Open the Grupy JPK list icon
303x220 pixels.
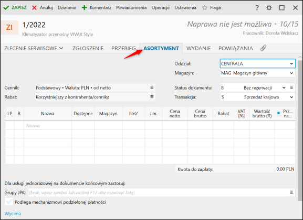[x=291, y=192]
